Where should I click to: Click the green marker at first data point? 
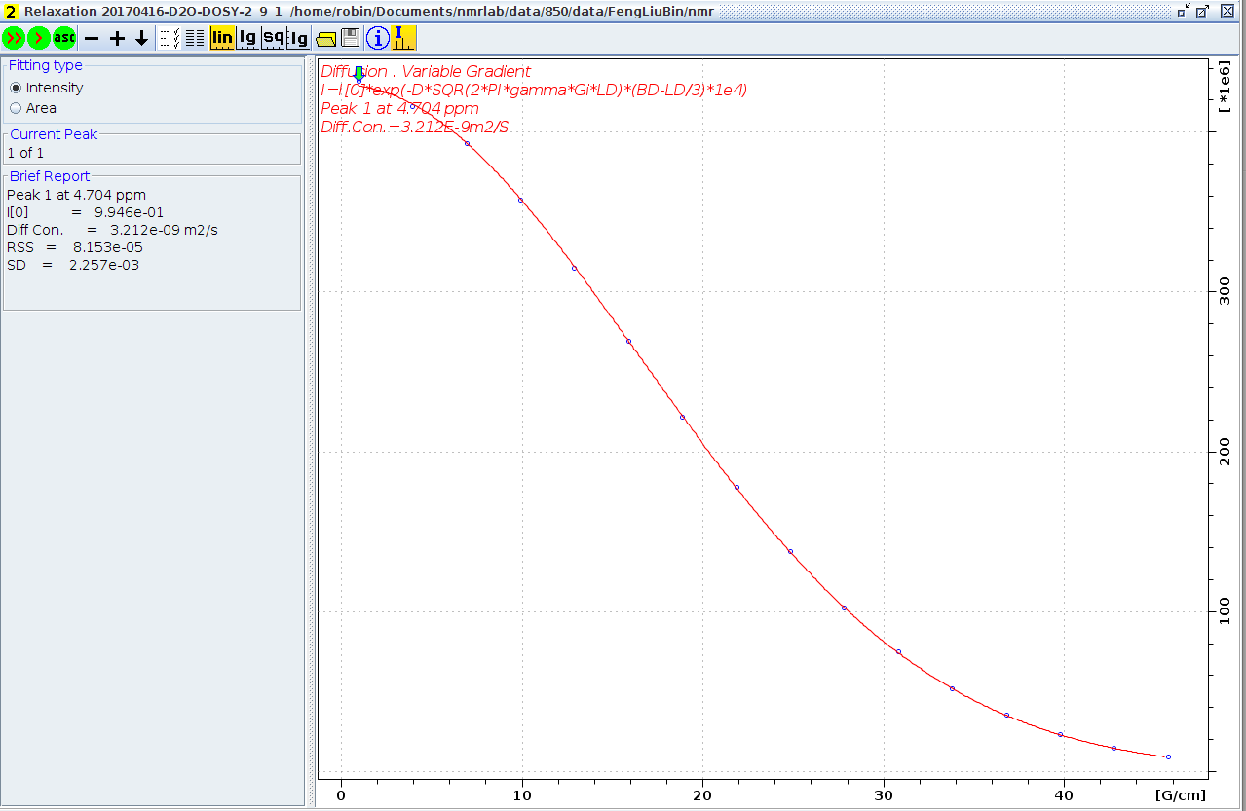pyautogui.click(x=359, y=73)
